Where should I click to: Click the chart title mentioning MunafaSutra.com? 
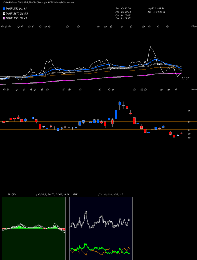point(39,2)
